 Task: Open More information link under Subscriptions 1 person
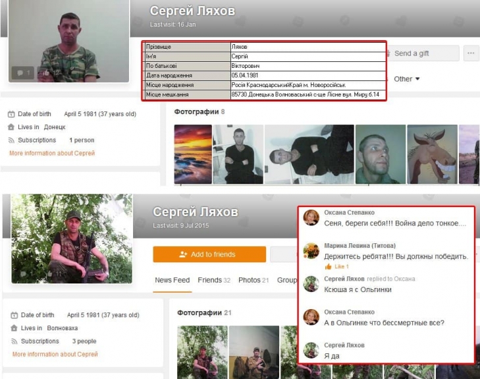[x=52, y=153]
